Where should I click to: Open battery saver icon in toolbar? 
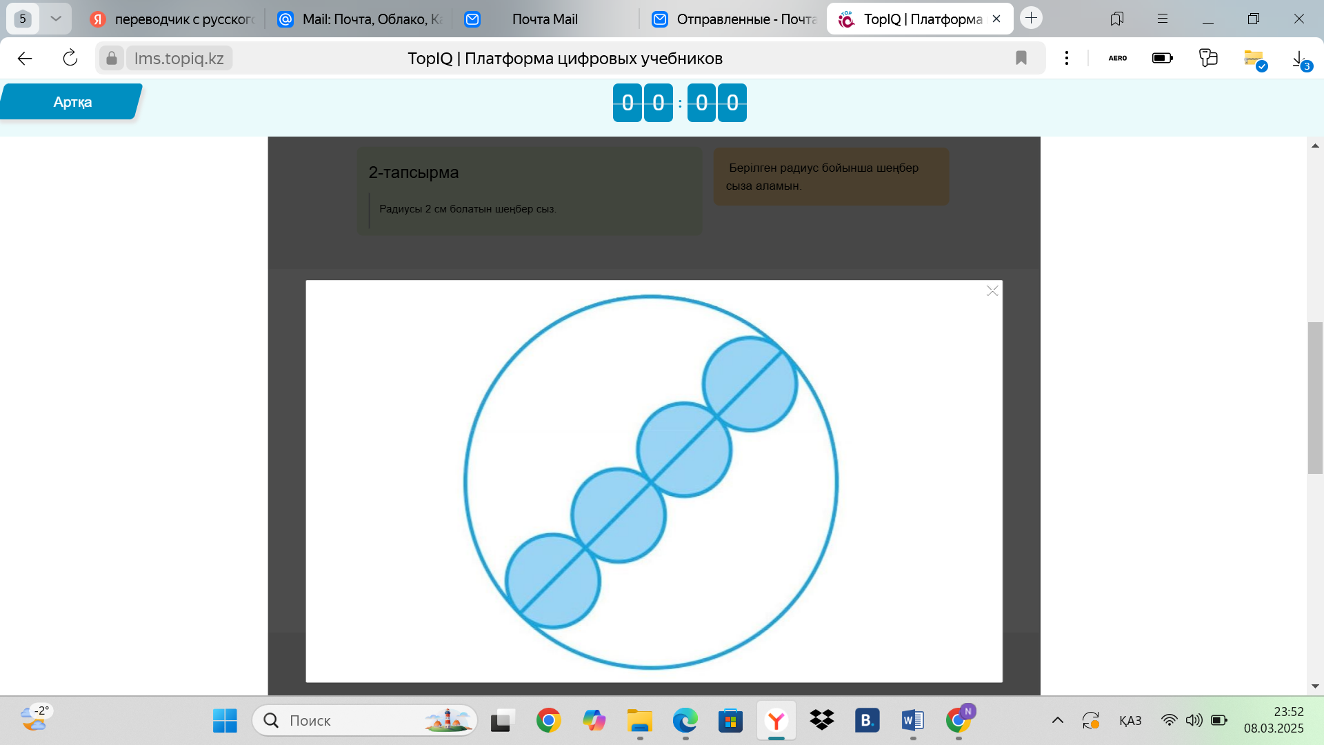pos(1162,58)
